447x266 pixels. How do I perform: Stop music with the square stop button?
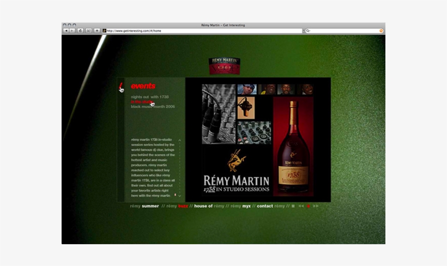(293, 206)
